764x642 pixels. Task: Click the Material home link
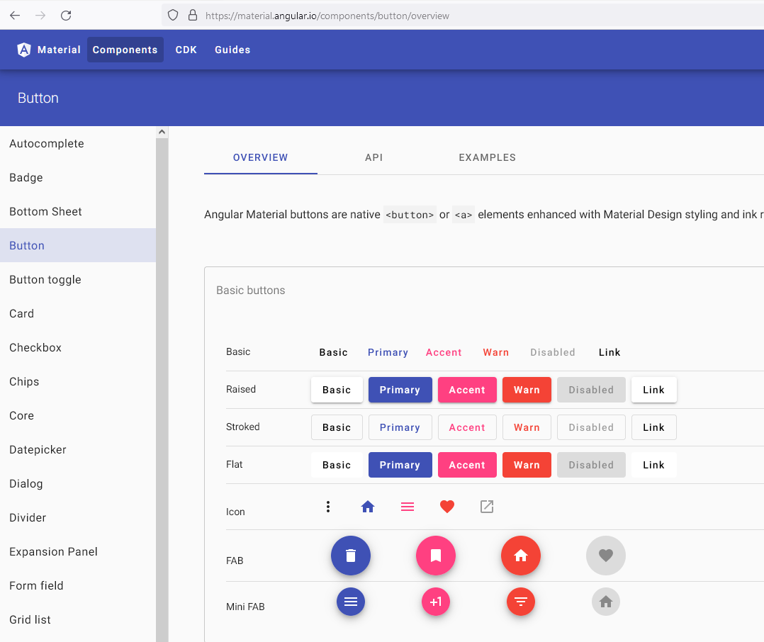tap(49, 50)
